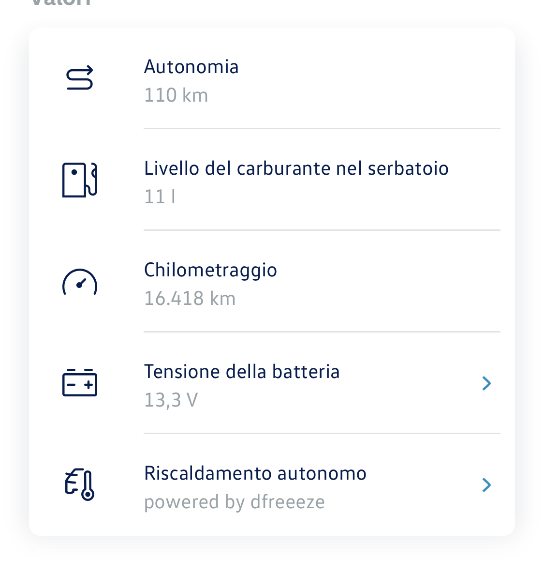The width and height of the screenshot is (544, 575).
Task: Click powered by dfreeeze text
Action: click(234, 502)
